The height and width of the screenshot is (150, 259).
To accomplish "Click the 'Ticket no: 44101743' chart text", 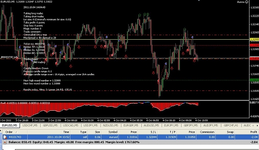I will pyautogui.click(x=34, y=44).
